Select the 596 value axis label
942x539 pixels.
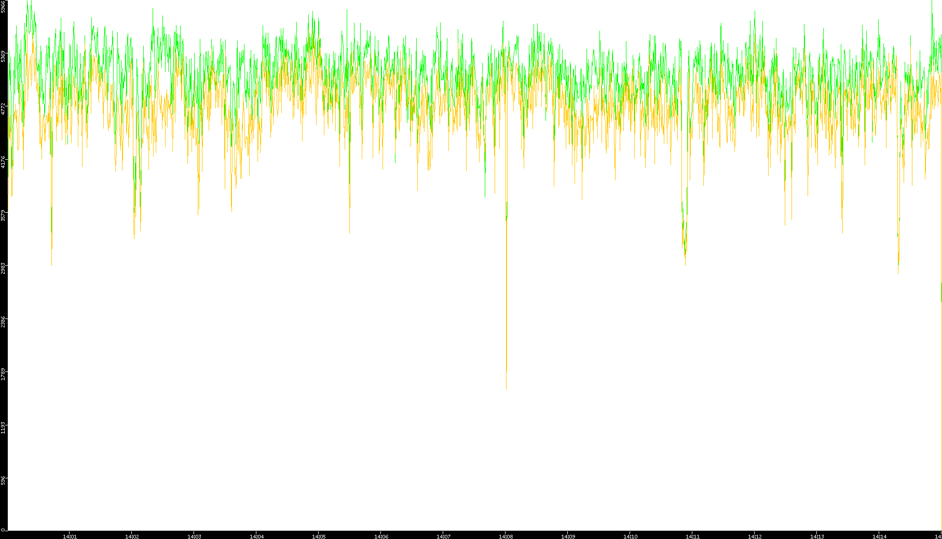tap(4, 479)
